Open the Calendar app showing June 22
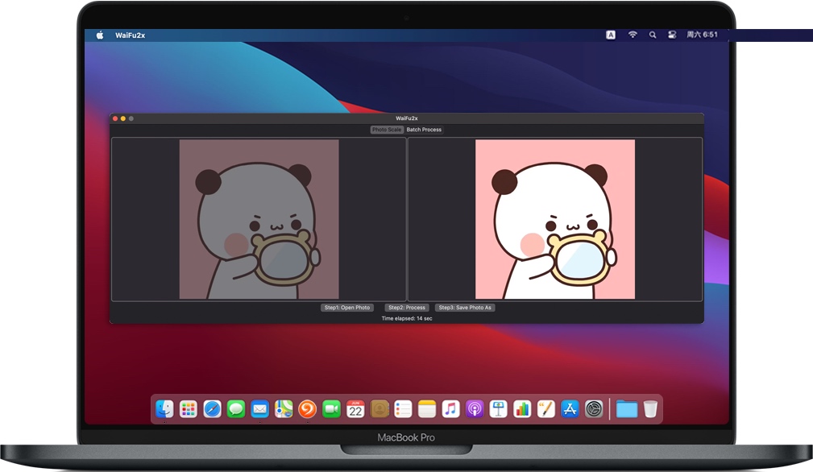The width and height of the screenshot is (813, 472). point(355,408)
